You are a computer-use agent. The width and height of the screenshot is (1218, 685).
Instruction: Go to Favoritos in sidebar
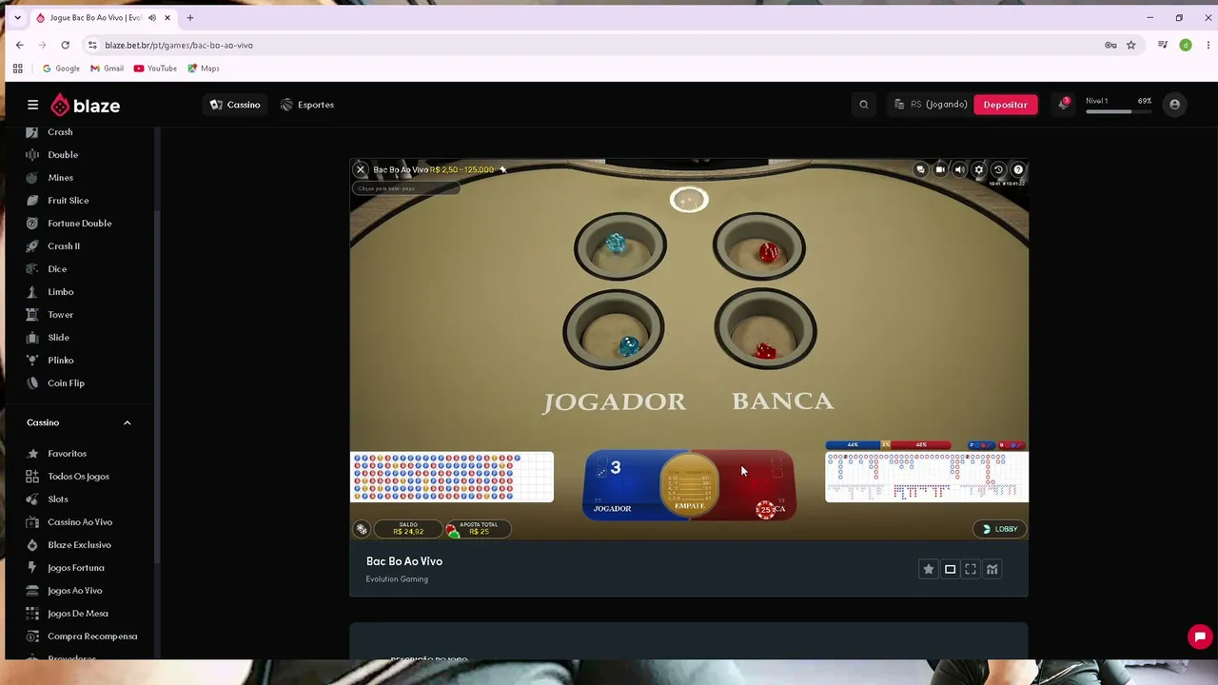pyautogui.click(x=67, y=454)
